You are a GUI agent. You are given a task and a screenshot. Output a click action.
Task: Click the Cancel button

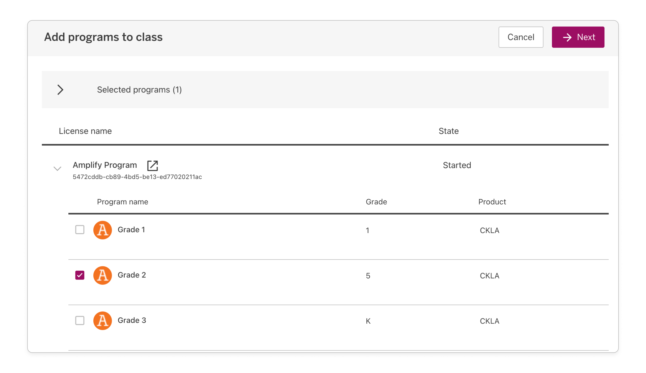(x=521, y=37)
